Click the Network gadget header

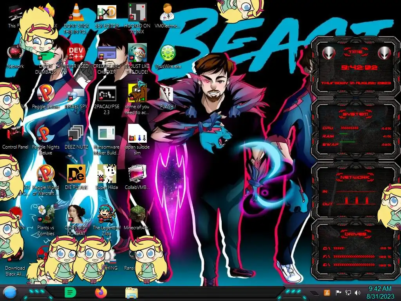coord(356,177)
